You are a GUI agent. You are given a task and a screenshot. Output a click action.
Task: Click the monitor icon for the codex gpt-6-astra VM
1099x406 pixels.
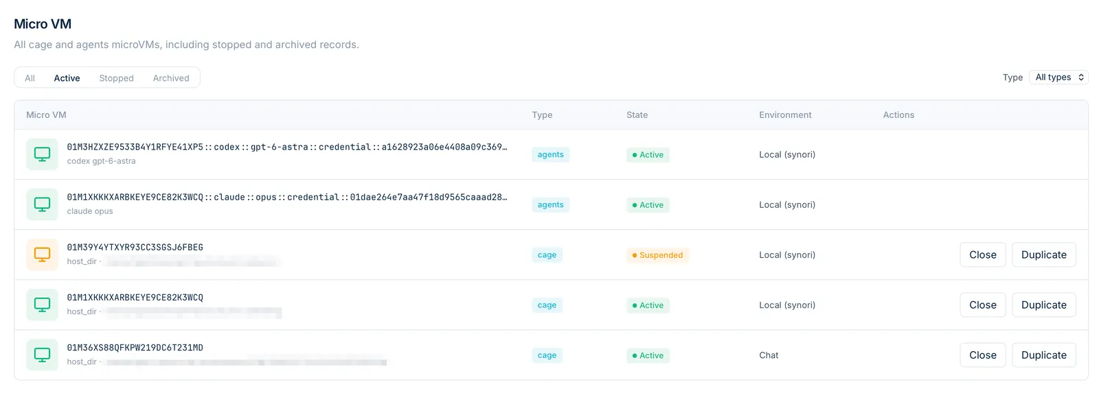coord(42,154)
